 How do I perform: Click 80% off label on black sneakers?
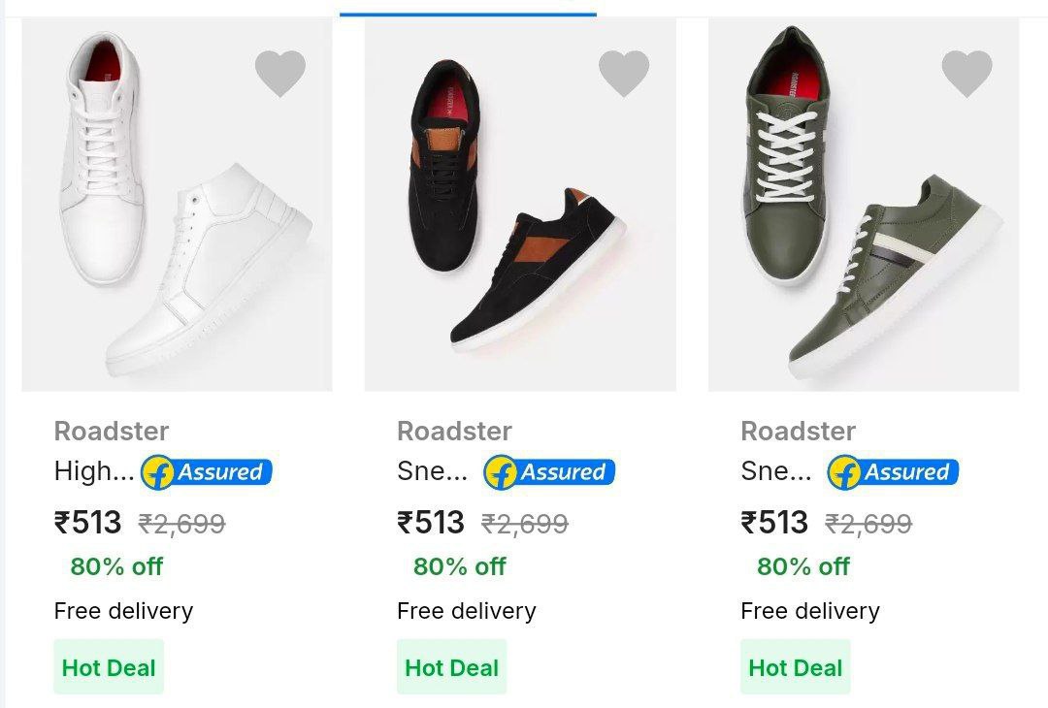(460, 566)
